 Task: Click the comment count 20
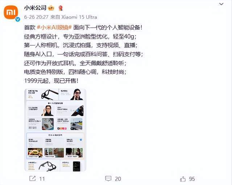pos(118,179)
